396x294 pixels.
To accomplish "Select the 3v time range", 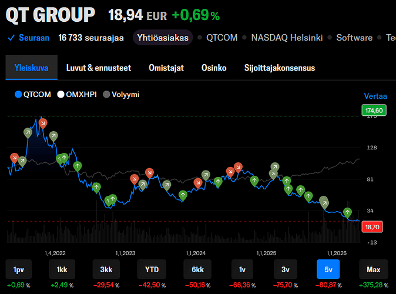I will pos(286,269).
